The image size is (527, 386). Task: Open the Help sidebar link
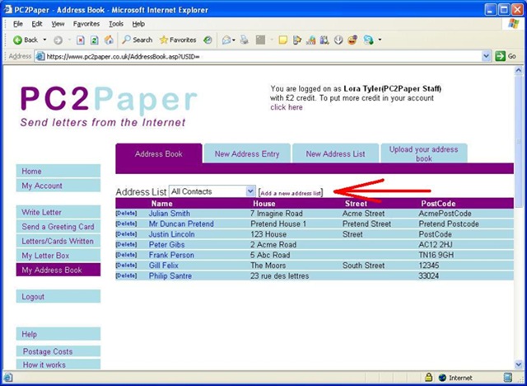pos(58,334)
